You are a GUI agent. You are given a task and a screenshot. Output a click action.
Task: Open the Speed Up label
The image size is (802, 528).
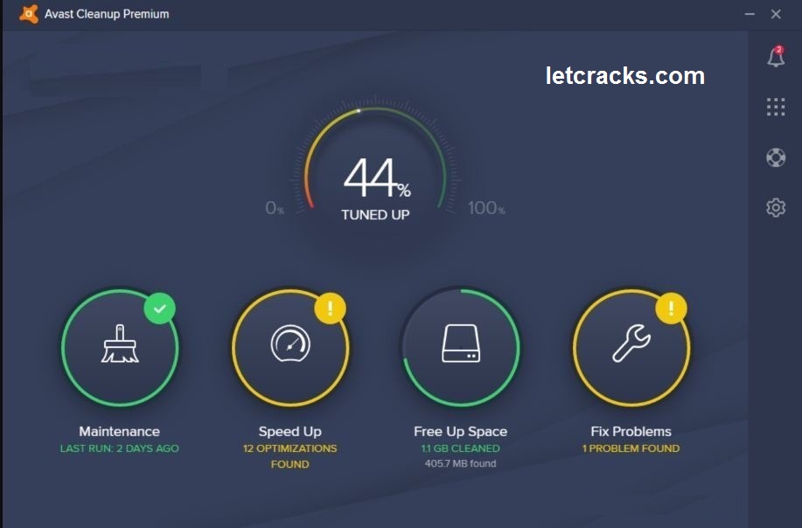click(x=290, y=431)
